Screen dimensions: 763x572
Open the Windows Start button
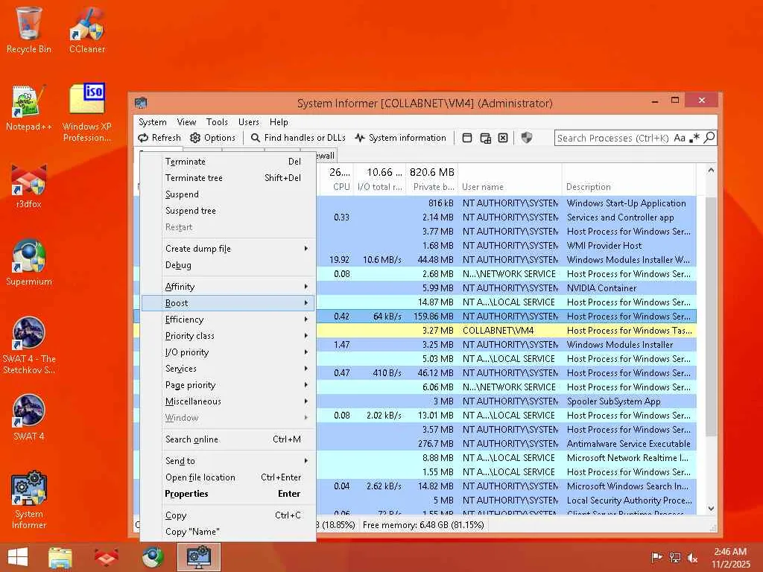(x=18, y=557)
